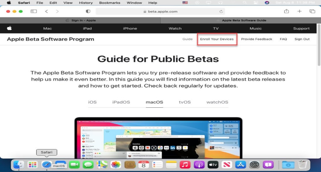The width and height of the screenshot is (321, 172).
Task: Toggle the Safari sidebar button
Action: click(34, 12)
